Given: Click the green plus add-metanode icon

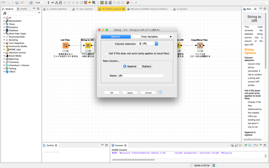Looking at the screenshot, I should pos(102,3).
